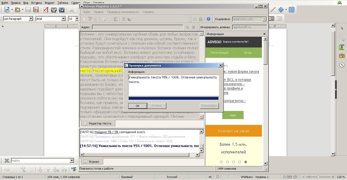The width and height of the screenshot is (347, 180).
Task: Switch to the Редактор текста tab
Action: [98, 123]
